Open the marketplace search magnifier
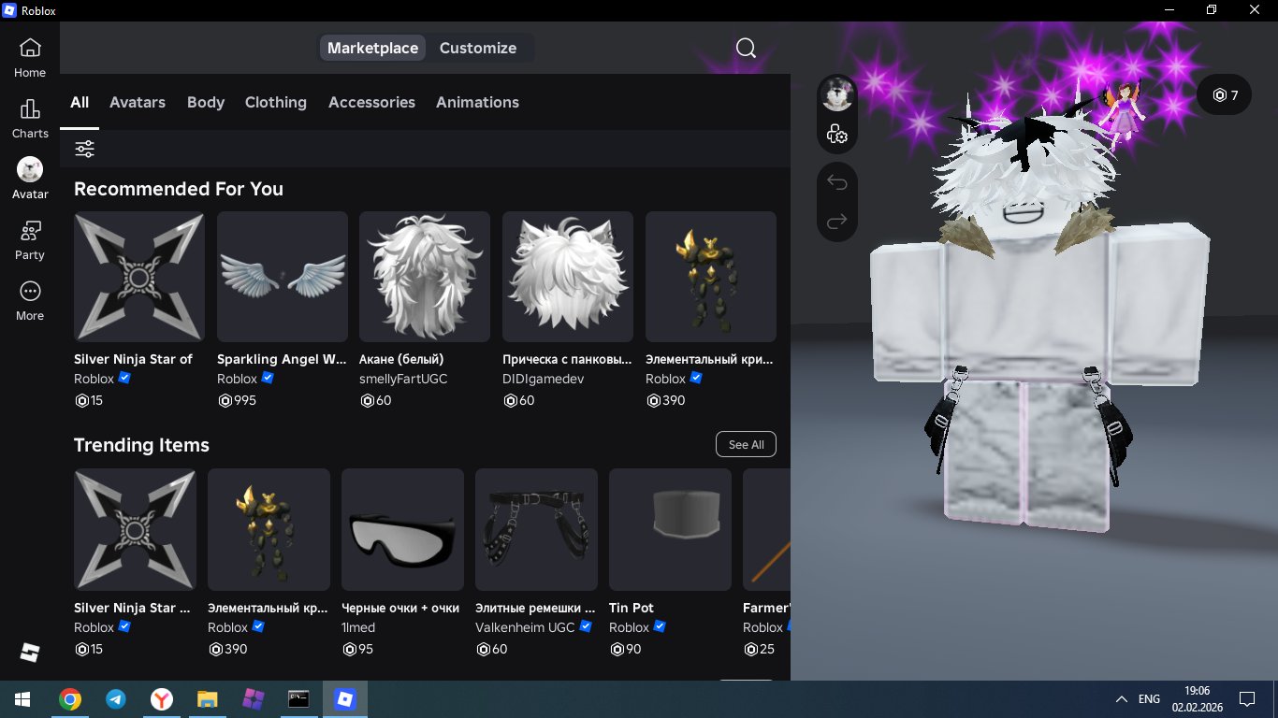Screen dimensions: 1278x718 746,48
